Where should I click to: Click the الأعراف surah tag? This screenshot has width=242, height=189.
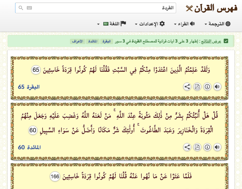point(78,42)
